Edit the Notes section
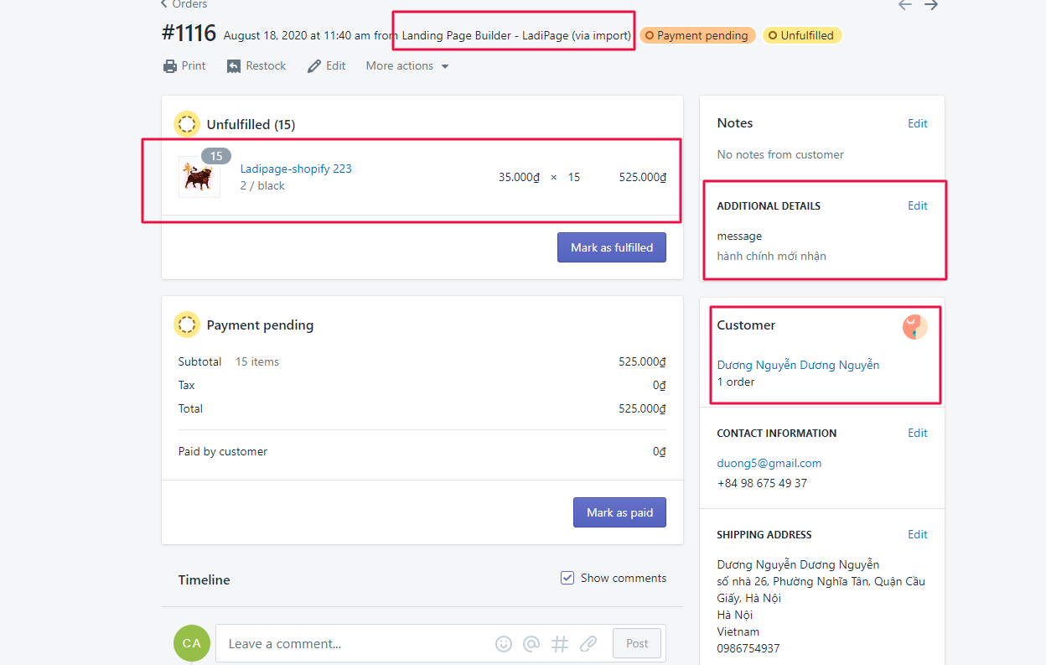 [x=917, y=123]
